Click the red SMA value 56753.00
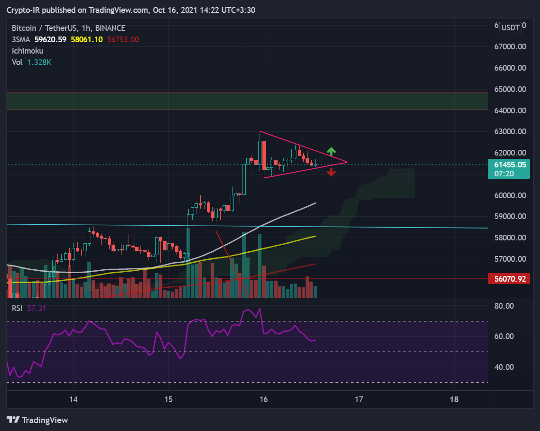 tap(123, 39)
